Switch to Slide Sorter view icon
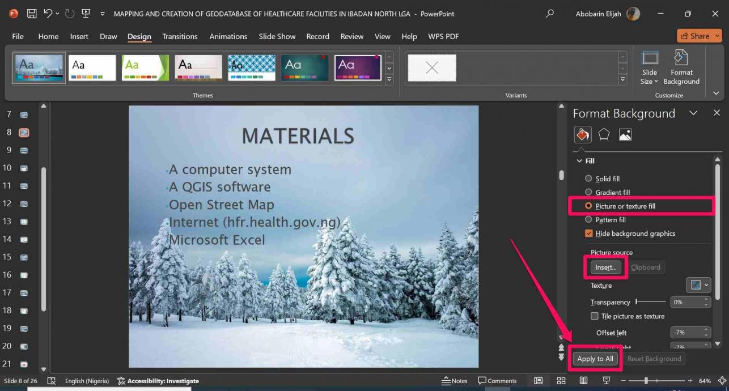Image resolution: width=729 pixels, height=391 pixels. tap(561, 381)
